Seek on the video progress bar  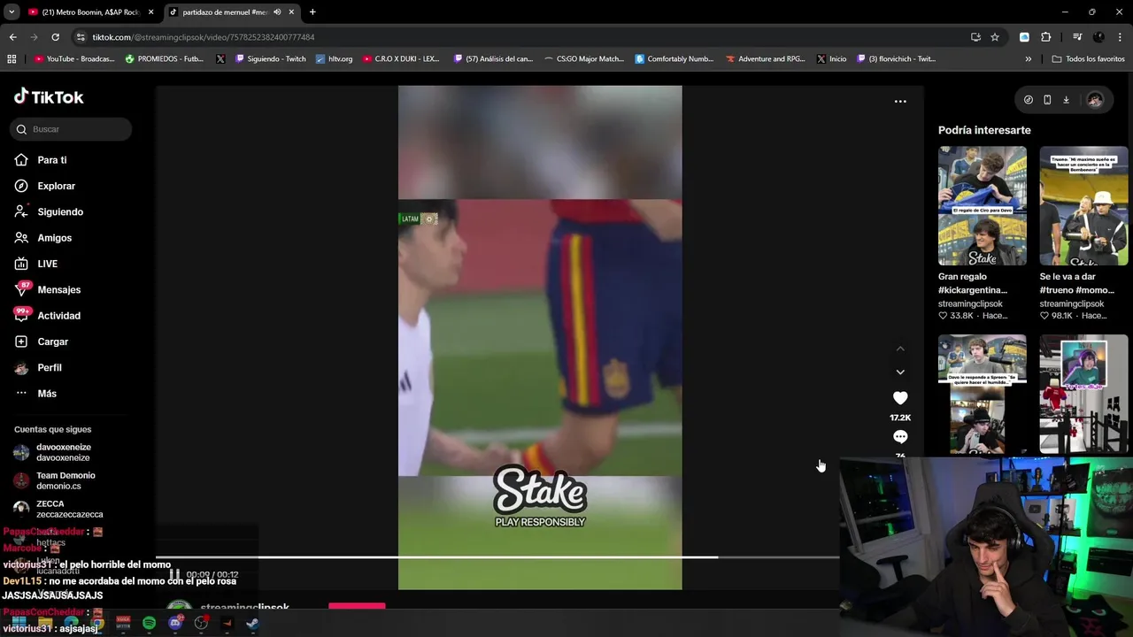[x=497, y=557]
